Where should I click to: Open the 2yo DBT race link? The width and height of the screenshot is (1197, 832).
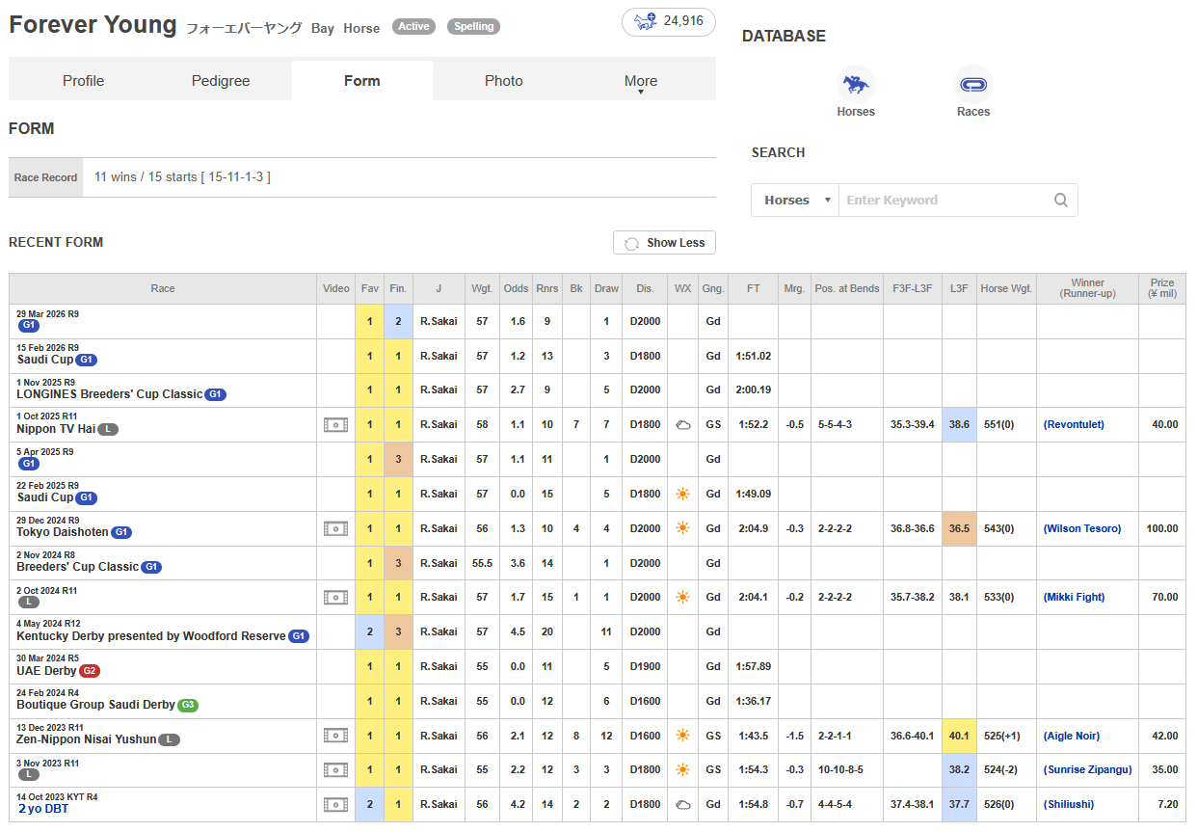point(43,809)
